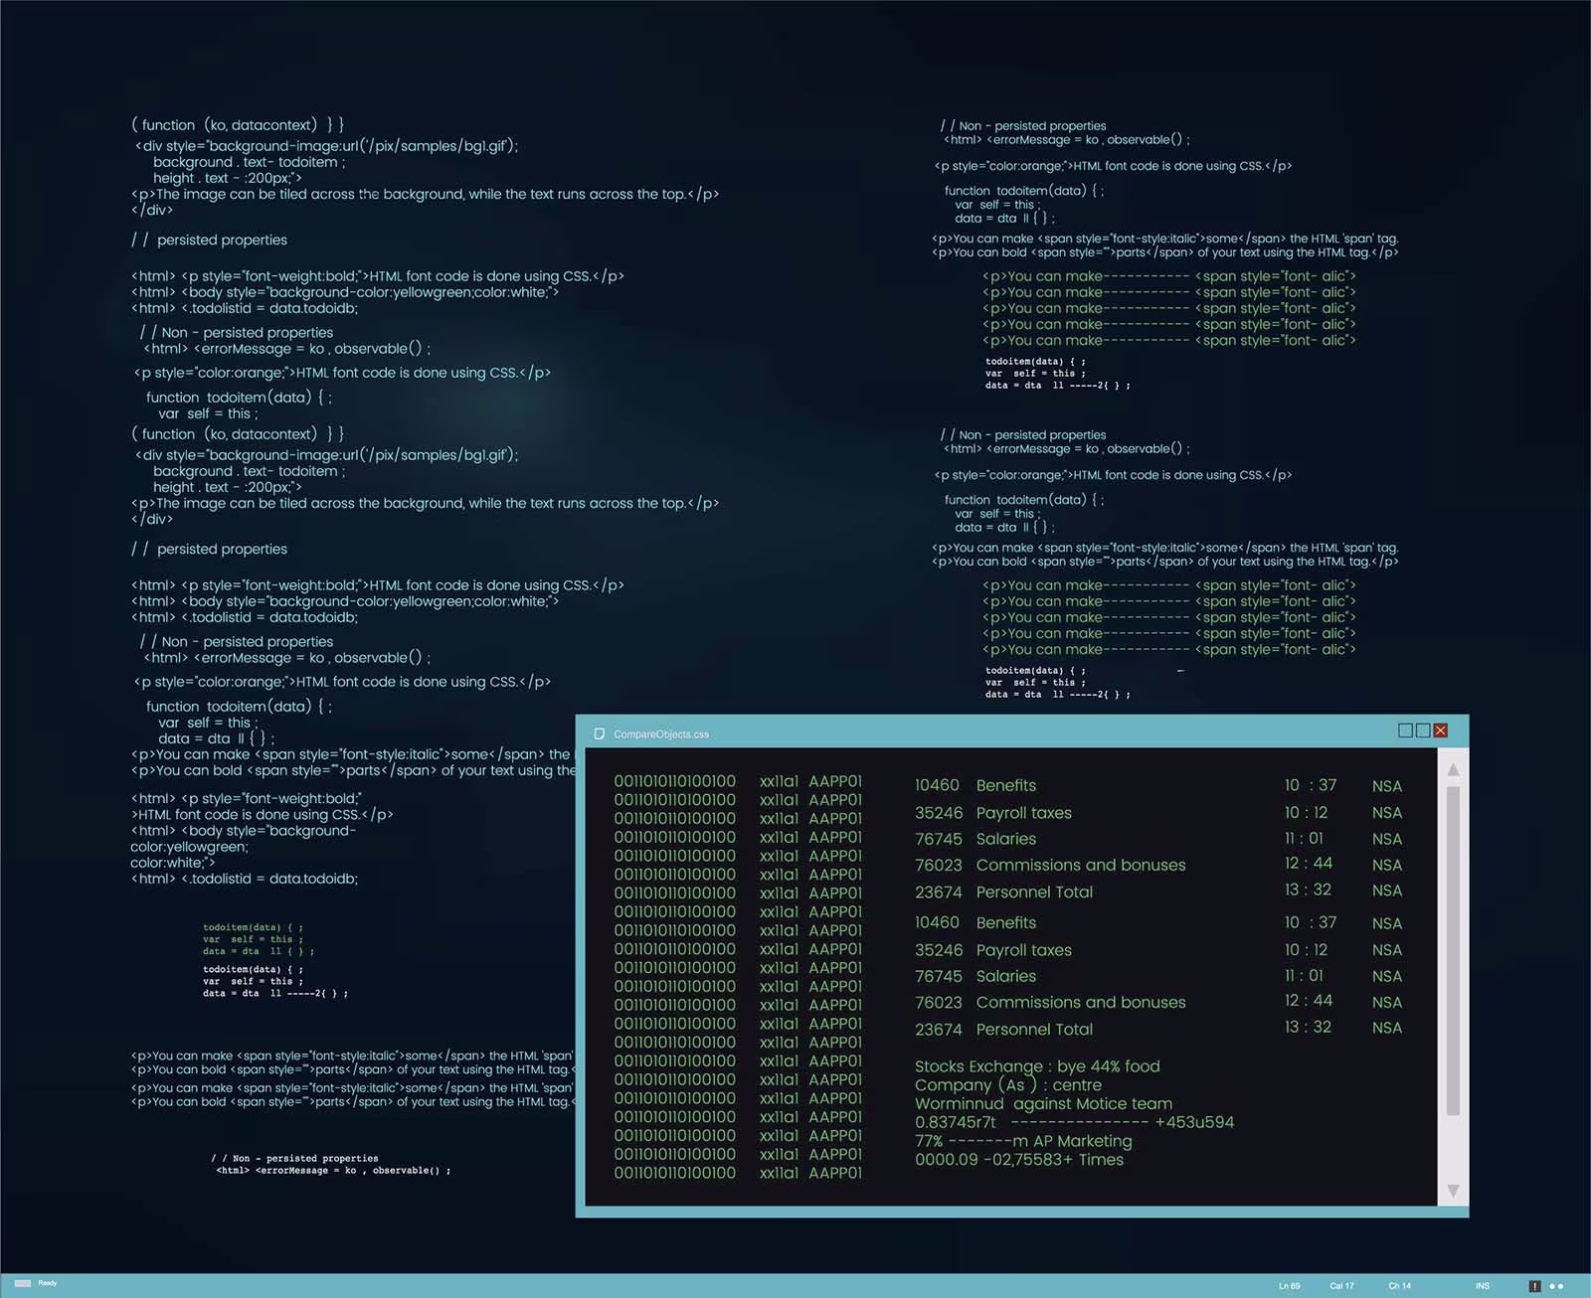Toggle INS insert mode in the status bar
Screen dimensions: 1591x1298
tap(1481, 1285)
